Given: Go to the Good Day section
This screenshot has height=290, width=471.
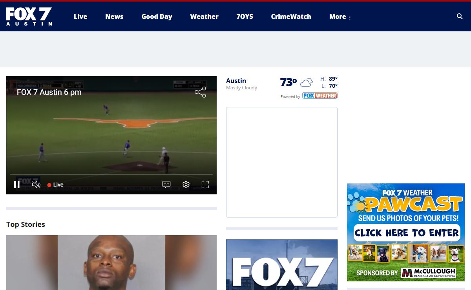Looking at the screenshot, I should 157,16.
